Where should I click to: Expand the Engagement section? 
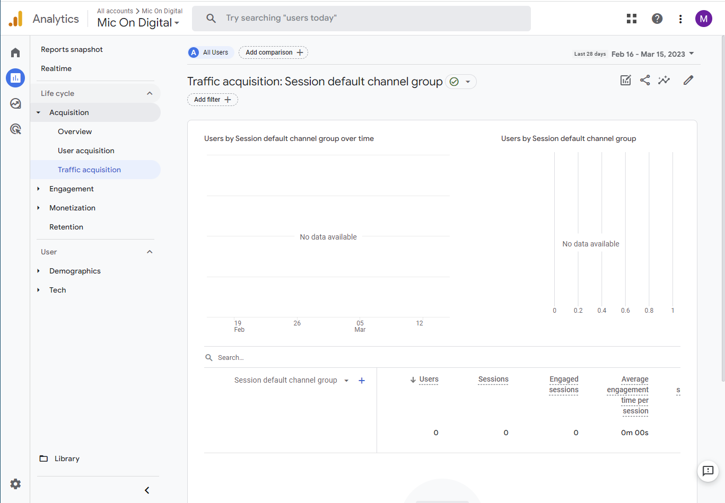click(38, 189)
